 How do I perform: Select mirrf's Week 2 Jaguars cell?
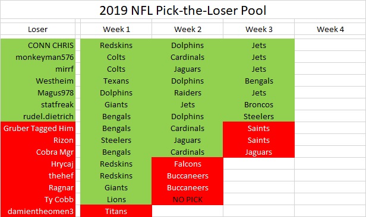[x=187, y=69]
